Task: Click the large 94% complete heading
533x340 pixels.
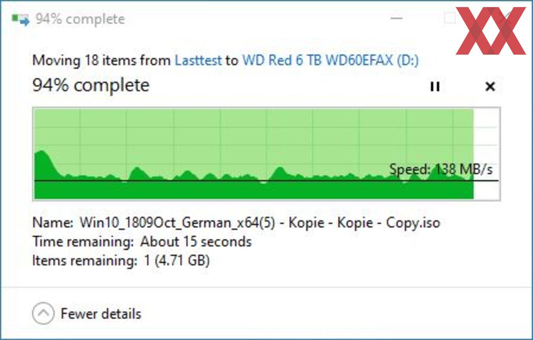Action: (91, 85)
